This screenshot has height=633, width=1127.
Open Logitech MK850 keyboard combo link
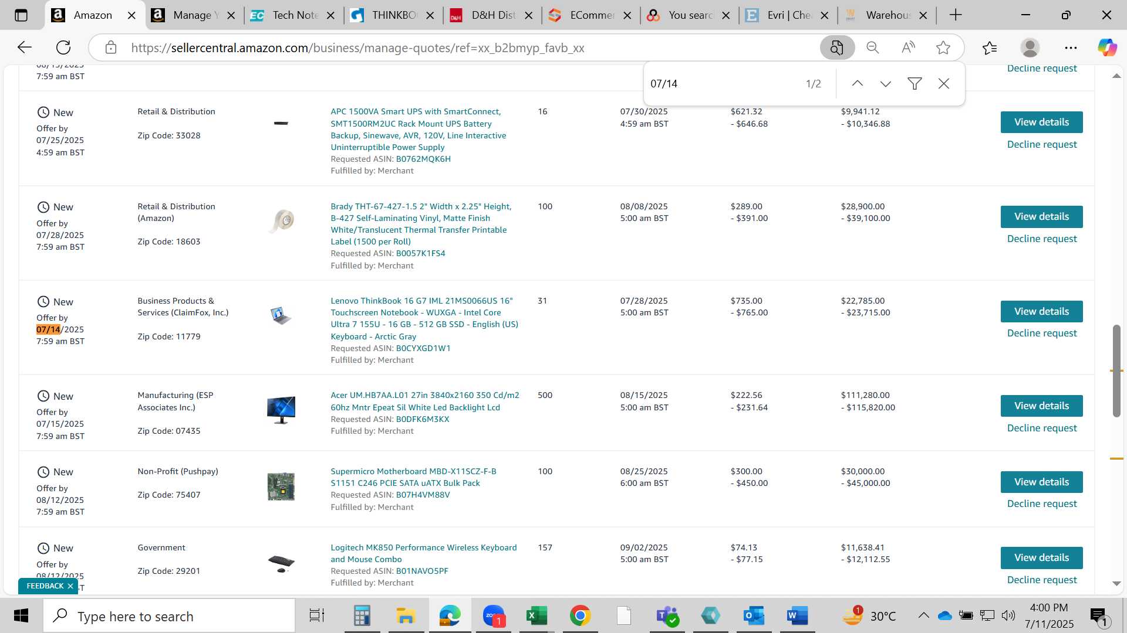click(x=423, y=553)
